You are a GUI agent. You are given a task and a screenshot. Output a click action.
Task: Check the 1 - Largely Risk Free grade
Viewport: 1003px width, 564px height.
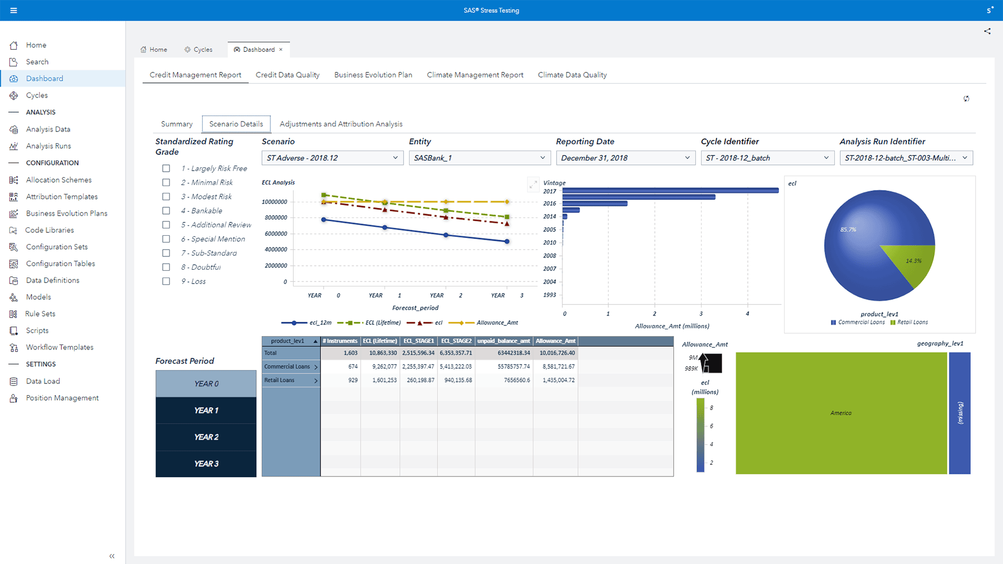pos(166,168)
